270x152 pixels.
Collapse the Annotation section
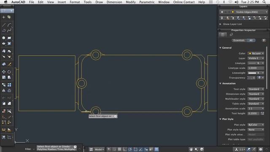[x=220, y=84]
